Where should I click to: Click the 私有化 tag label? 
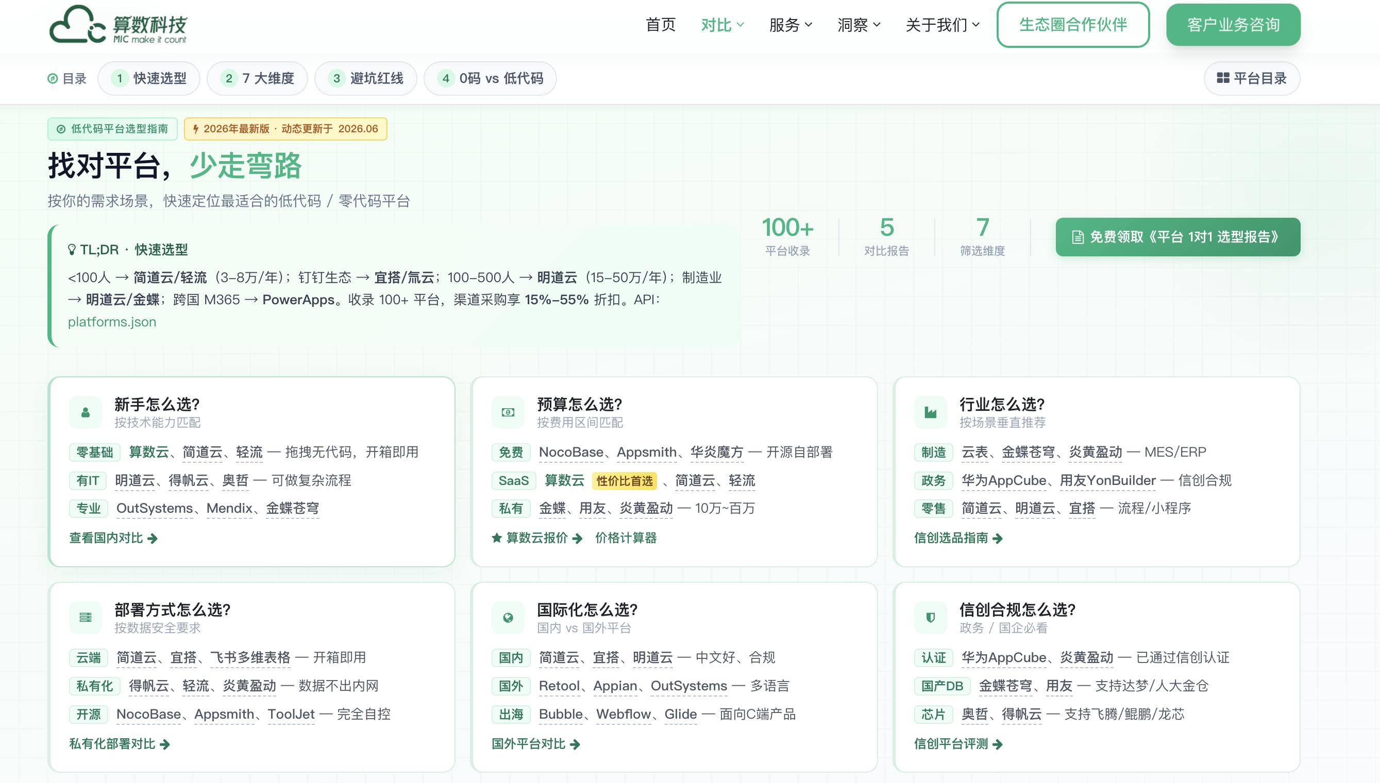(94, 686)
